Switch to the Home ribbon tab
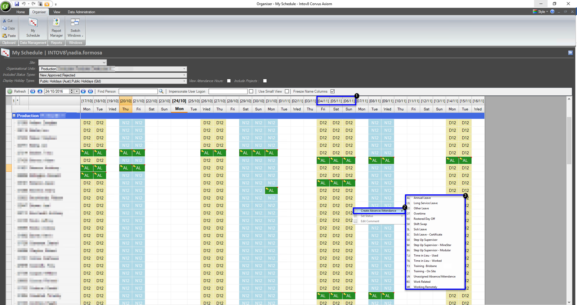 coord(20,12)
